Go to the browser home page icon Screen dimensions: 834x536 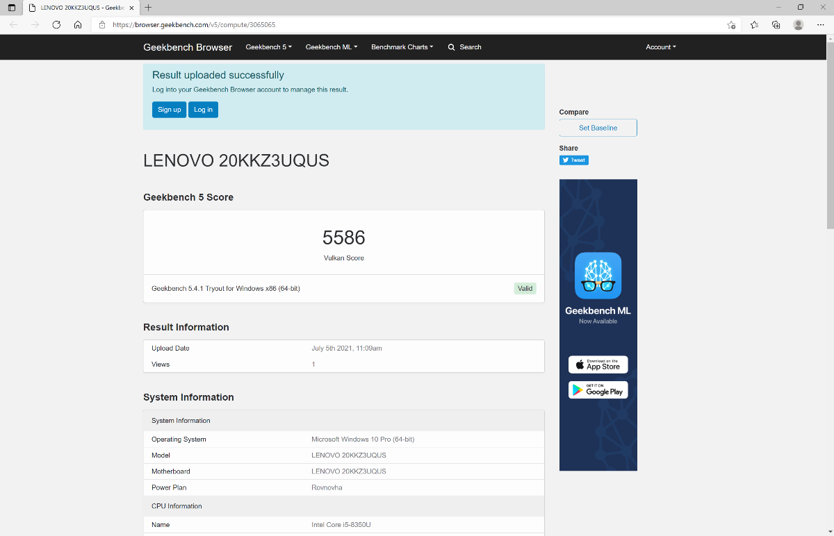pos(78,24)
